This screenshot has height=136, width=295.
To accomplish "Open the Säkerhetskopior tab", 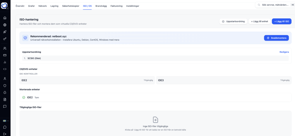I will [x=71, y=6].
